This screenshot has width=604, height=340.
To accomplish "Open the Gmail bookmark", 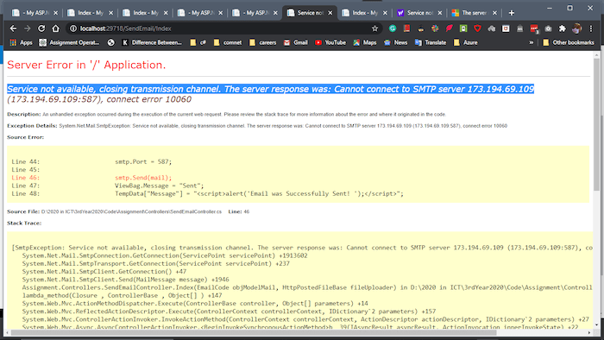I will coord(296,42).
